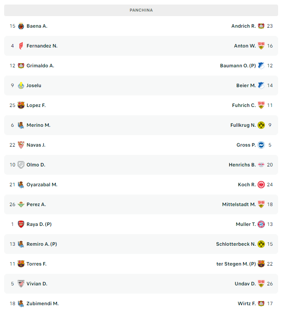The height and width of the screenshot is (318, 281).
Task: Select substitute Joselu
Action: tap(34, 85)
